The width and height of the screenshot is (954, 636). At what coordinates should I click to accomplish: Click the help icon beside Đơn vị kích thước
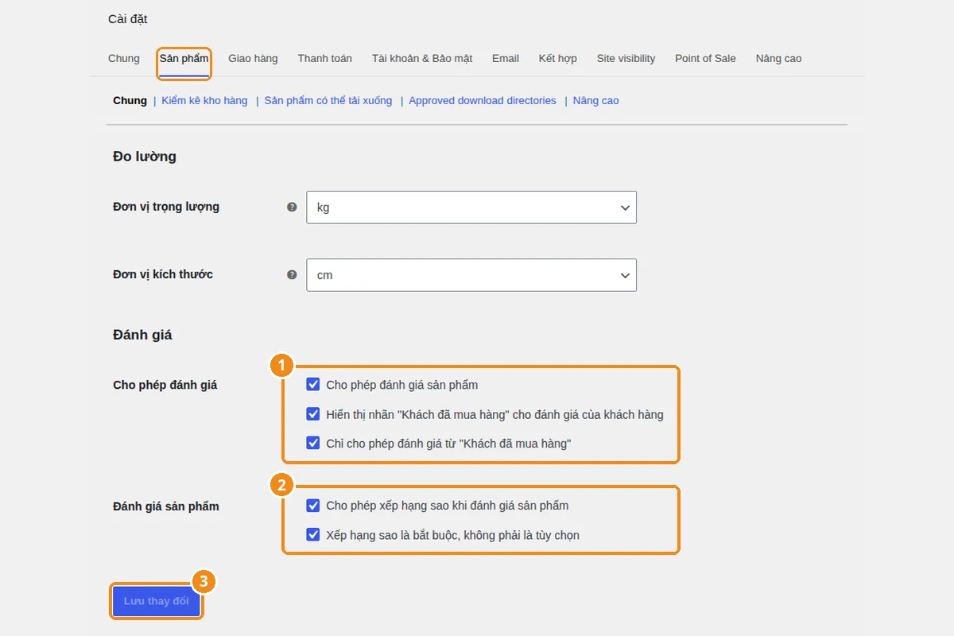coord(292,274)
